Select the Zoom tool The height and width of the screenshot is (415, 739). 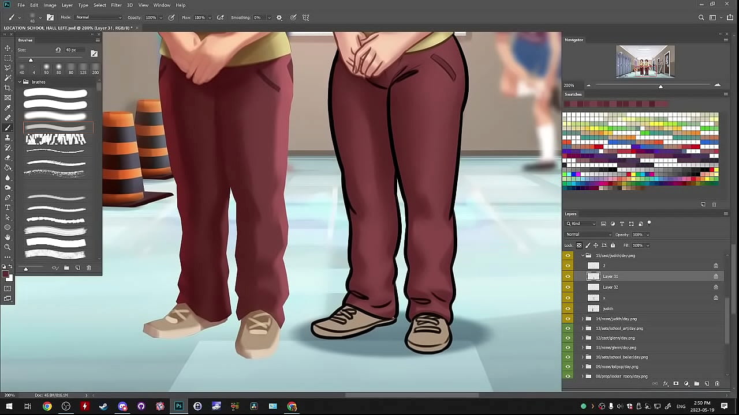pos(8,247)
